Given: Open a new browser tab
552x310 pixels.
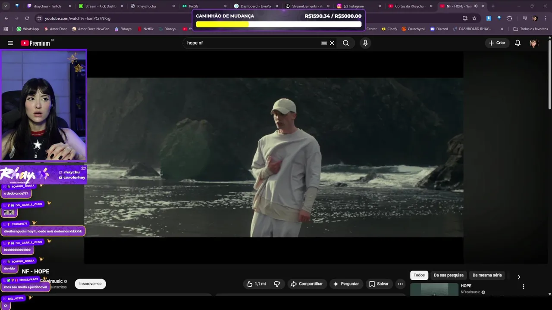Looking at the screenshot, I should click(493, 6).
